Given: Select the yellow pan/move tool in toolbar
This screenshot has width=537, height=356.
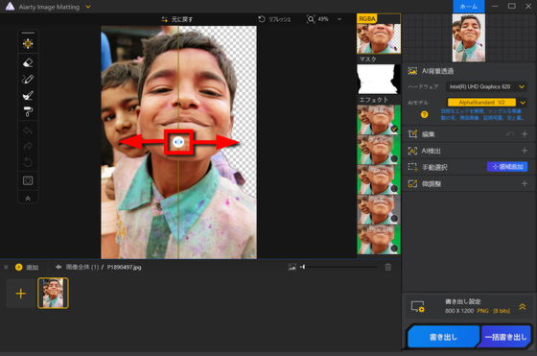Looking at the screenshot, I should [28, 43].
